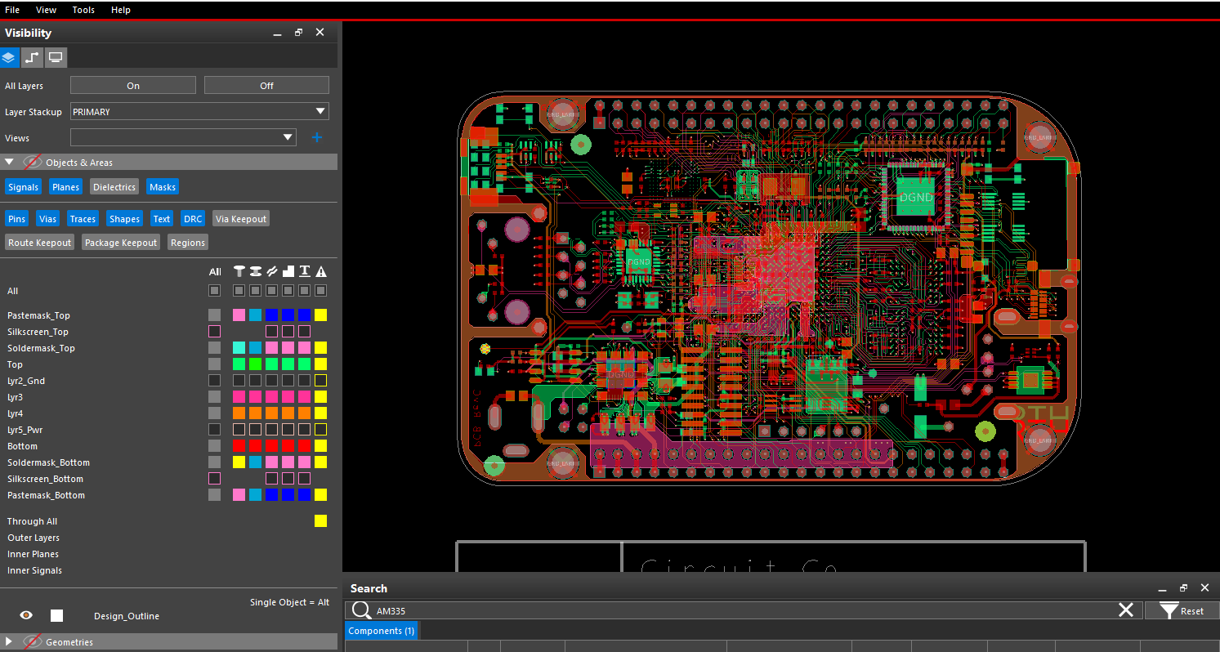This screenshot has height=652, width=1220.
Task: Open the Layer Stackup PRIMARY dropdown
Action: [199, 111]
